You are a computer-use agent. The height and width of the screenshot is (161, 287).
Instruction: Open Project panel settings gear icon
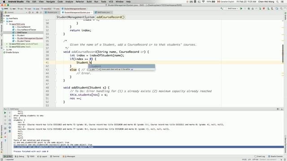(37, 13)
